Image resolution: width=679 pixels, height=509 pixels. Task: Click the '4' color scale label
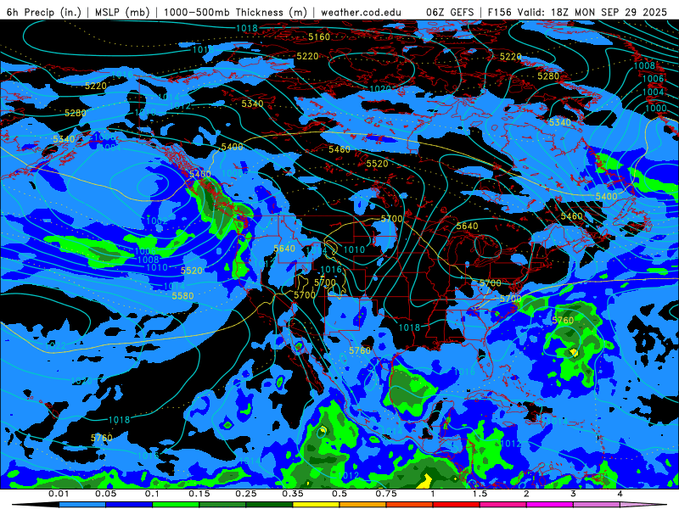(x=620, y=494)
